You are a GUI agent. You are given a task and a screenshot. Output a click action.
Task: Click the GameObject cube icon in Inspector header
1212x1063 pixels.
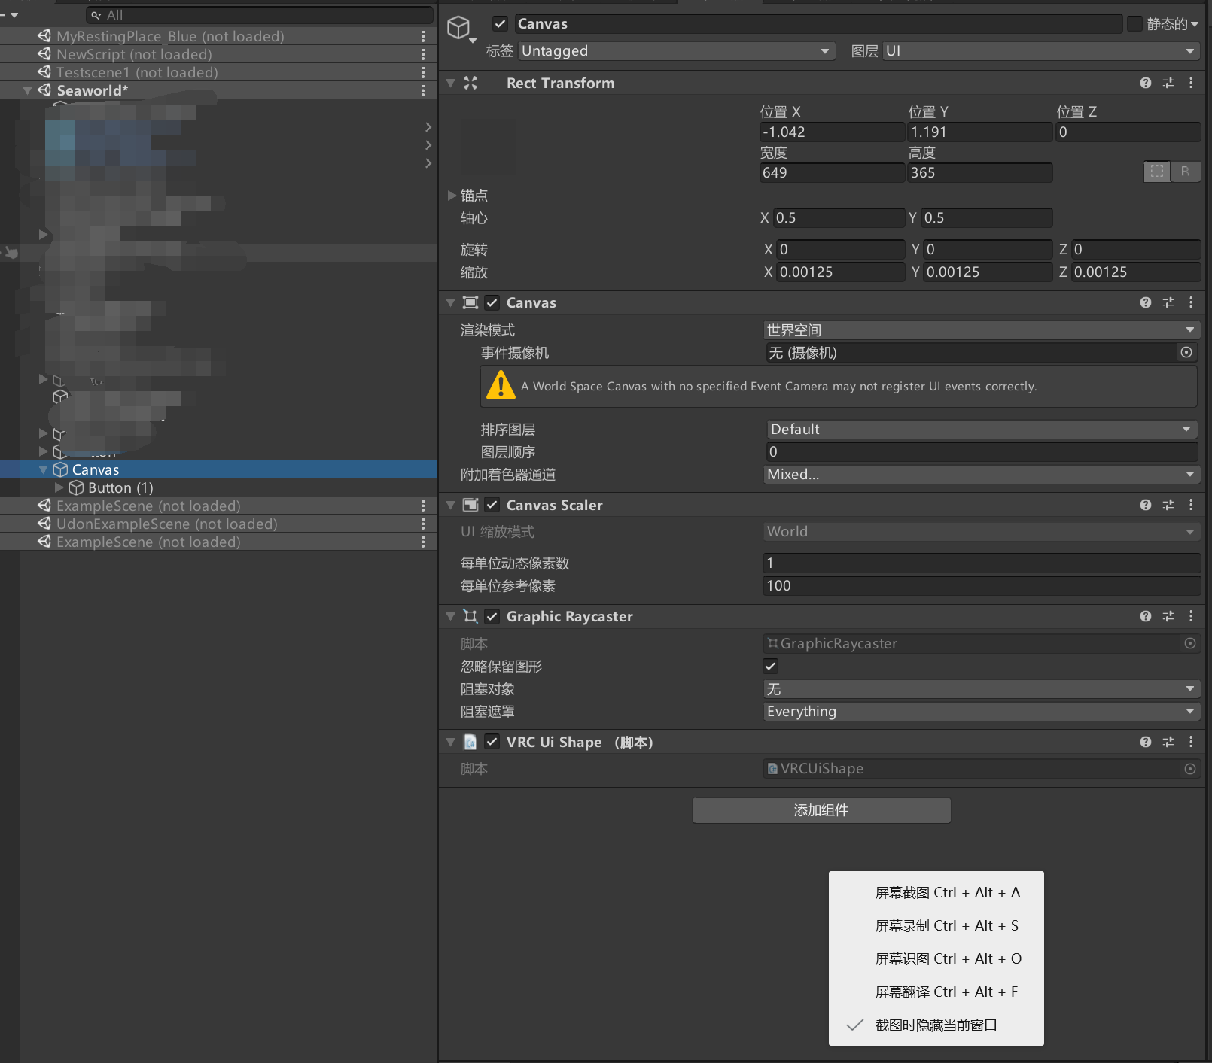pyautogui.click(x=458, y=28)
